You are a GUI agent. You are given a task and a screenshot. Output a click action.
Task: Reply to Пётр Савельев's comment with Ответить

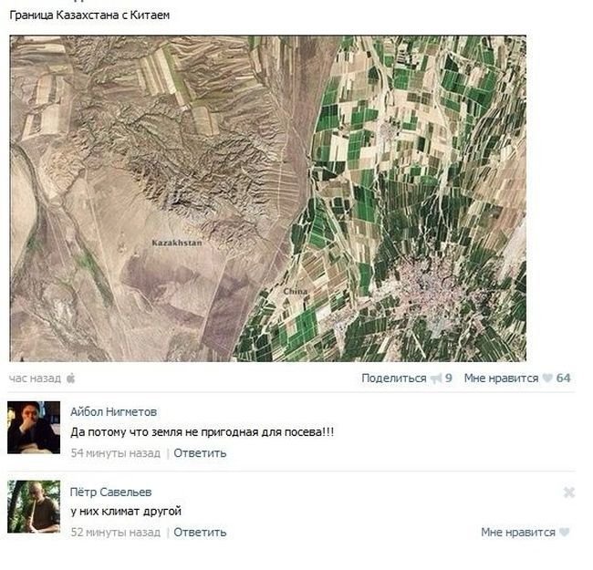tap(200, 533)
